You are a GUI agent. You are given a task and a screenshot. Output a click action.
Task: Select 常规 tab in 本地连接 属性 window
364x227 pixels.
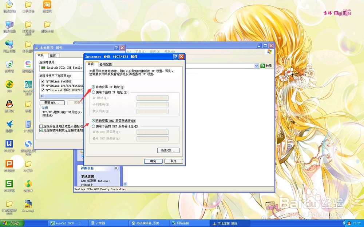[x=41, y=55]
